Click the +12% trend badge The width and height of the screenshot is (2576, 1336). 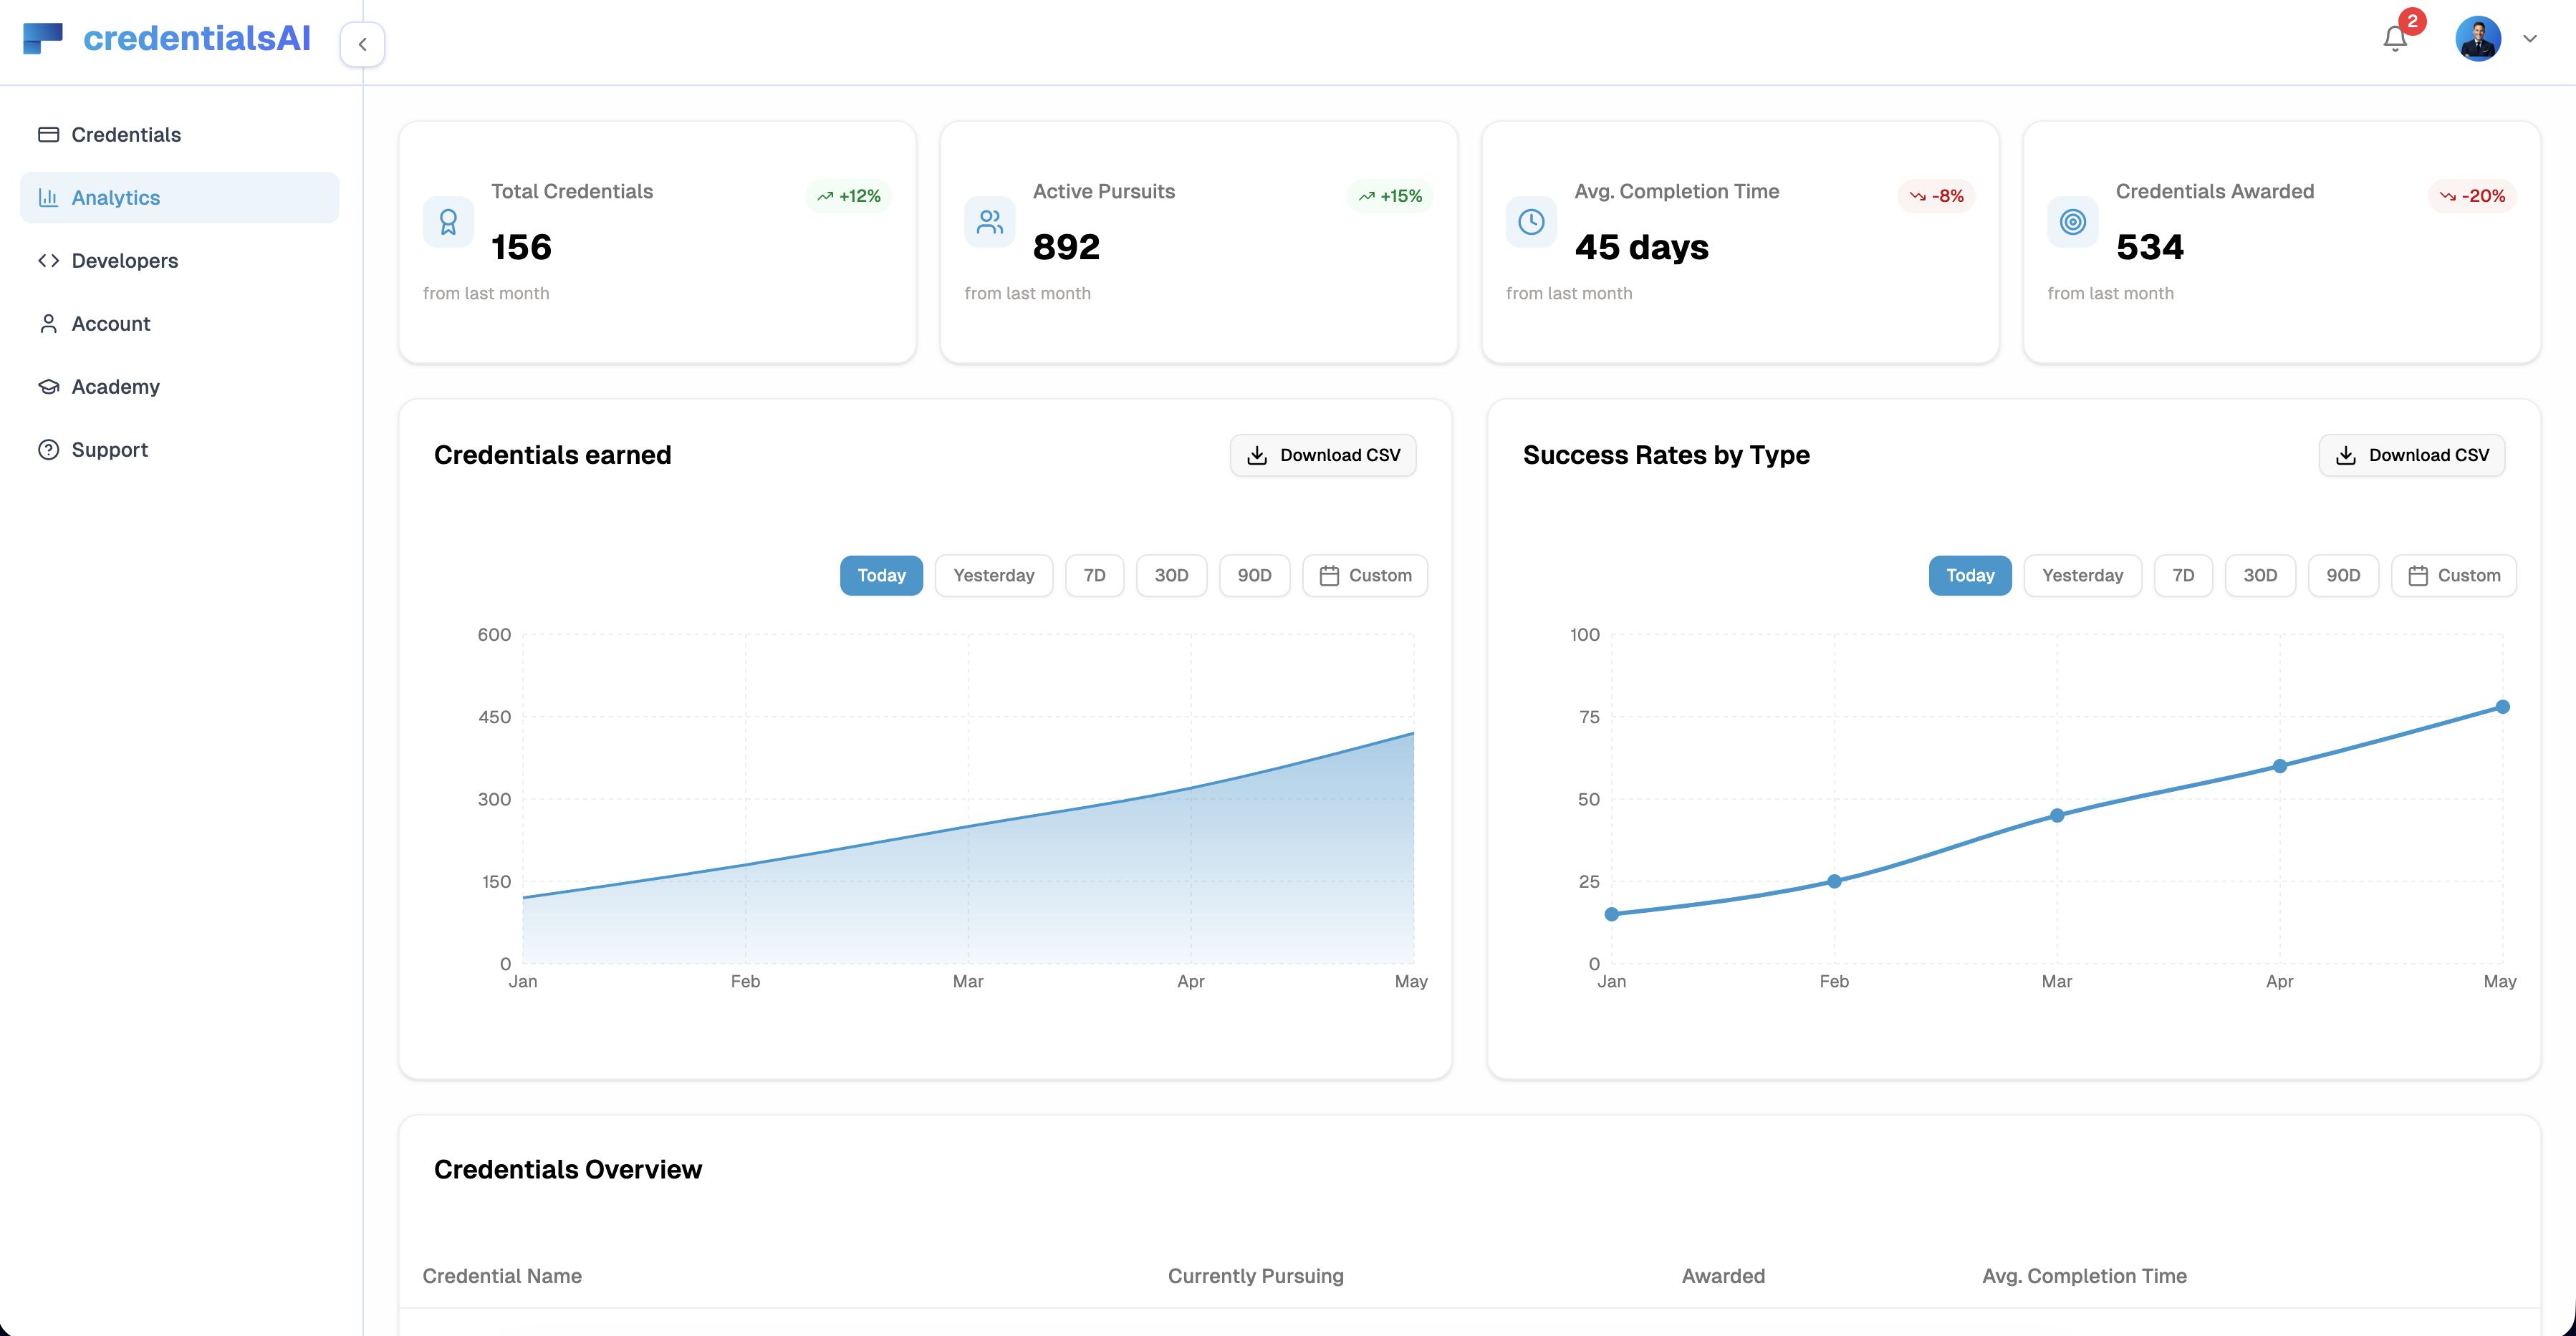click(x=848, y=196)
